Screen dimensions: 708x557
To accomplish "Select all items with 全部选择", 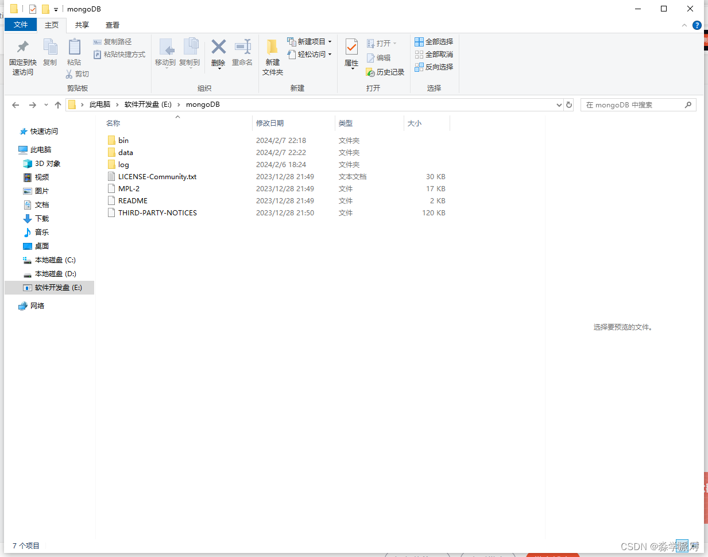I will pyautogui.click(x=434, y=41).
